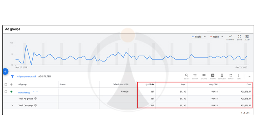Tick the select-all checkbox in table header
The width and height of the screenshot is (256, 140).
click(6, 84)
